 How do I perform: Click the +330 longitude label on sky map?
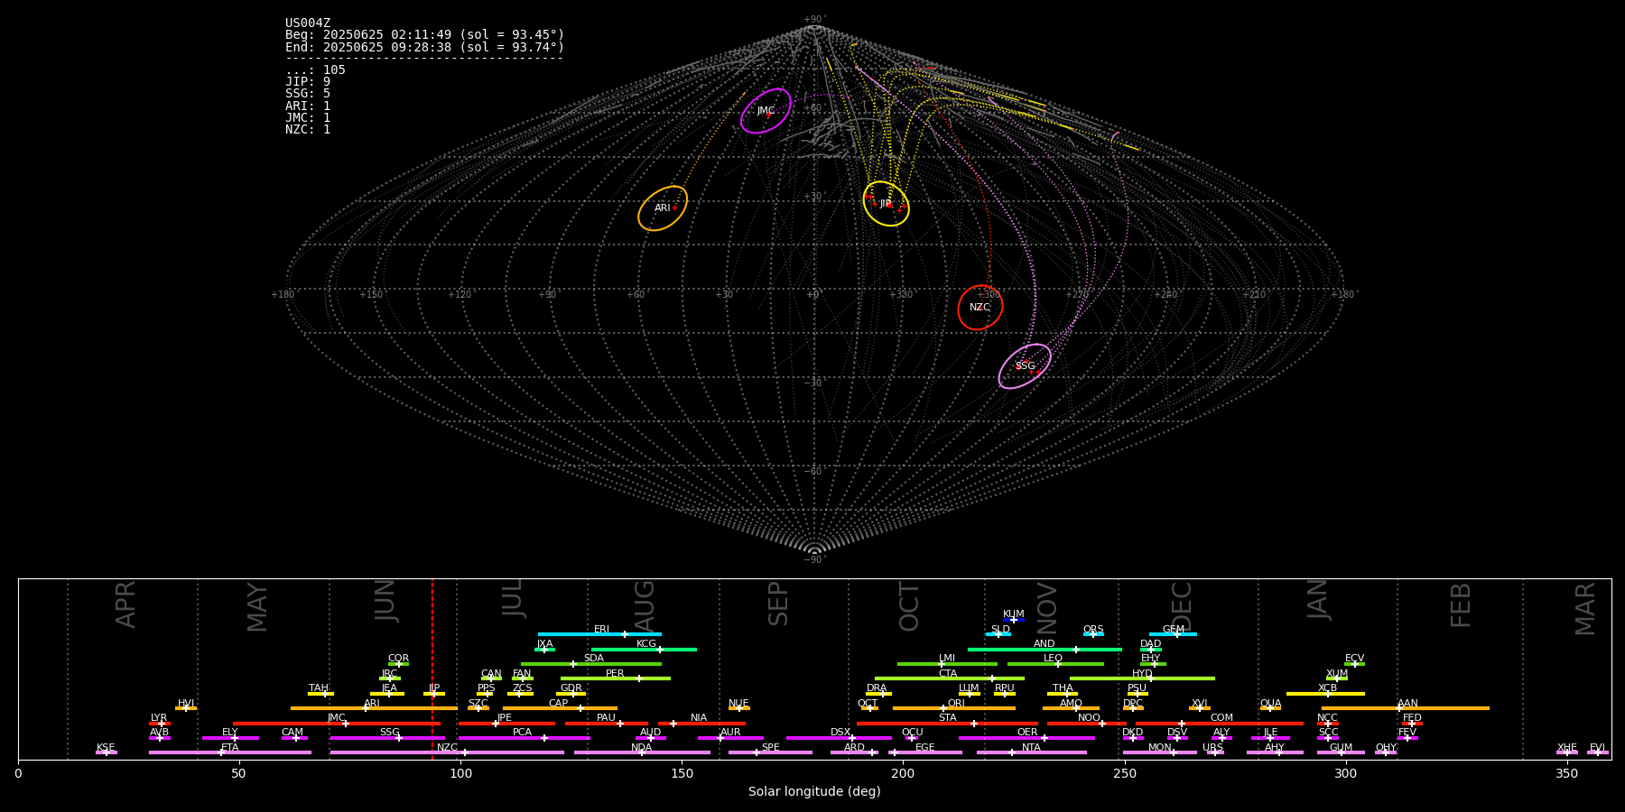pos(901,295)
